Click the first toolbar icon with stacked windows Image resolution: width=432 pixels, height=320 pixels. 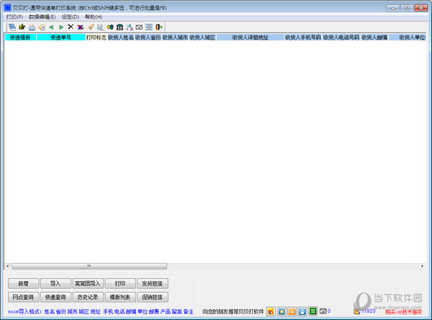[x=12, y=27]
